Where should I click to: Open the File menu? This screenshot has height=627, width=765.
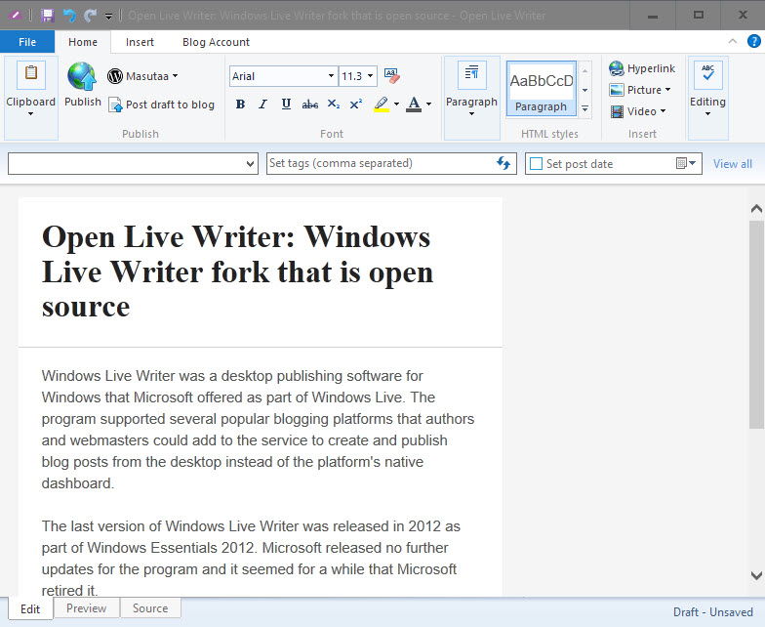pos(27,42)
